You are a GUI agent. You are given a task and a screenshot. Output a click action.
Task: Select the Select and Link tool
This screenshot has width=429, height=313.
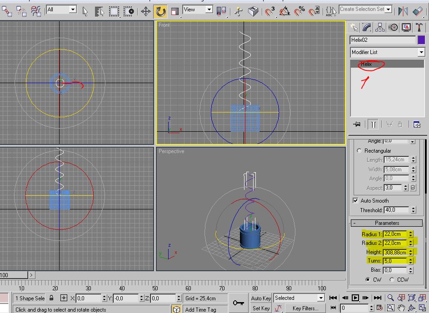pyautogui.click(x=6, y=11)
